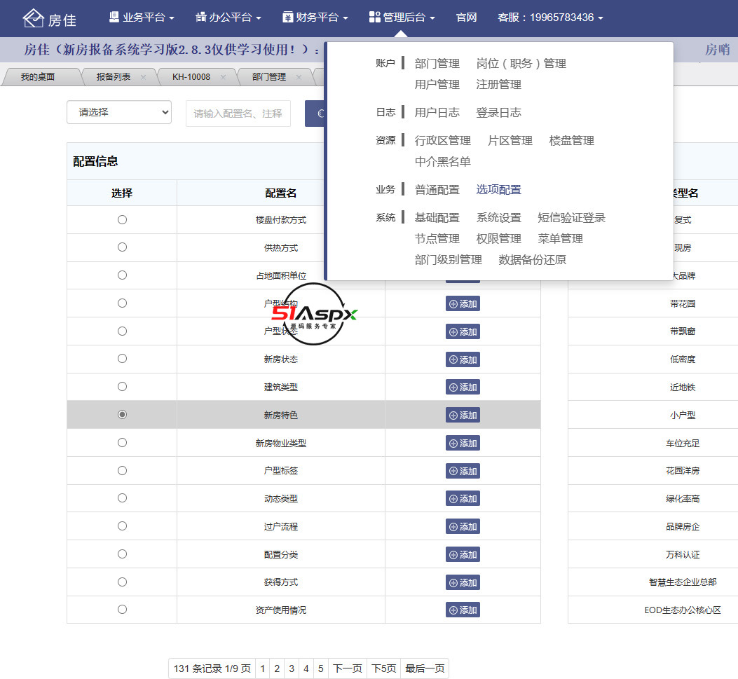This screenshot has height=679, width=738.
Task: Expand the 客服 phone dropdown
Action: coord(550,18)
